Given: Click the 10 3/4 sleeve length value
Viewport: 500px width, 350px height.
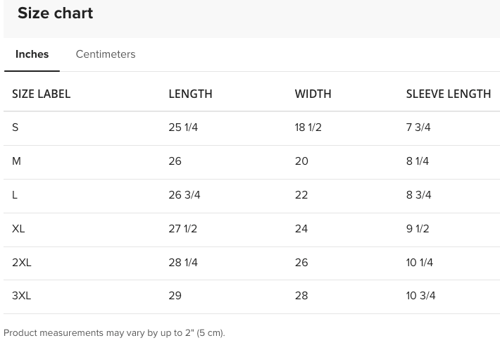Looking at the screenshot, I should click(420, 296).
